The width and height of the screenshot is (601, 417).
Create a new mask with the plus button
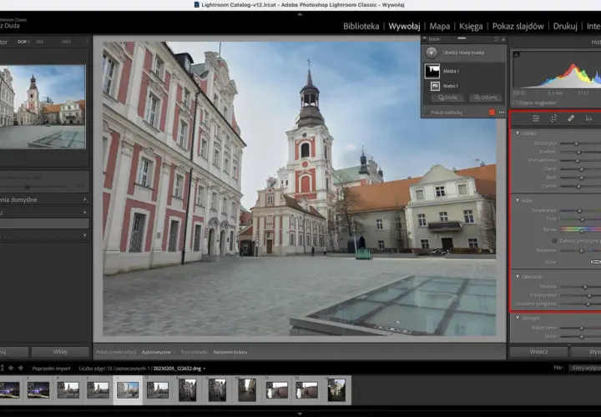pyautogui.click(x=432, y=53)
